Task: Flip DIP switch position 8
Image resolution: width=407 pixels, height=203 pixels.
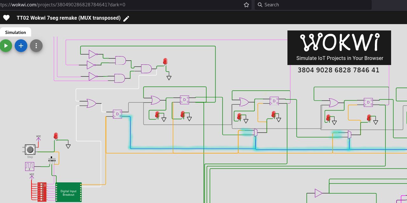Action: (41, 200)
